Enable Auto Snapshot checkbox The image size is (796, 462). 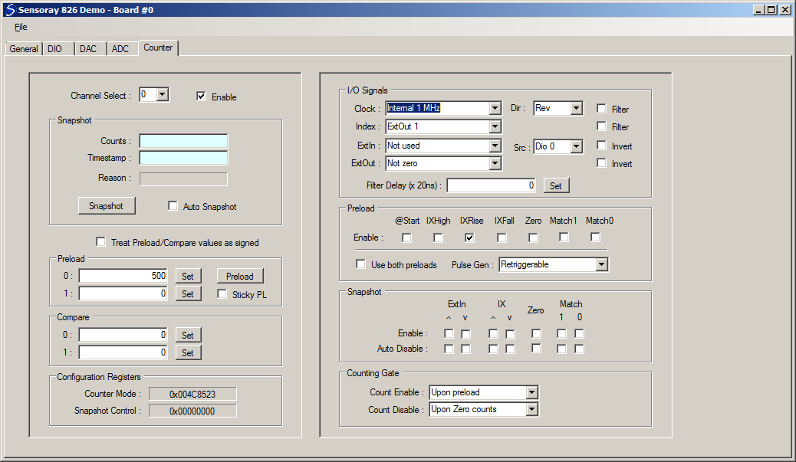tap(173, 205)
